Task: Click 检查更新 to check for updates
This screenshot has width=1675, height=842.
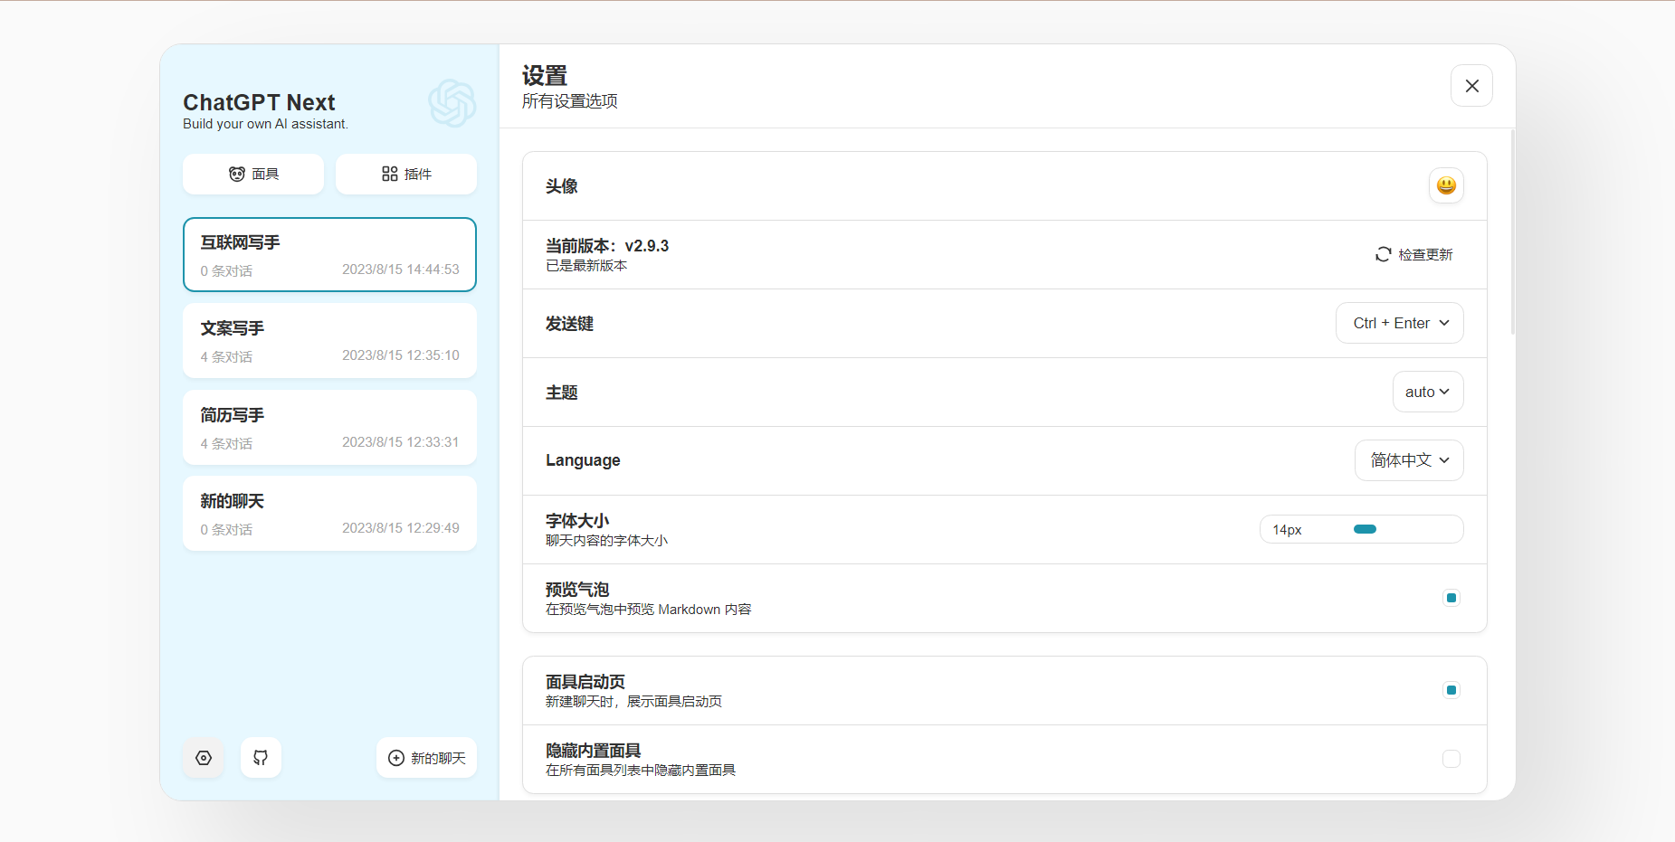Action: tap(1413, 254)
